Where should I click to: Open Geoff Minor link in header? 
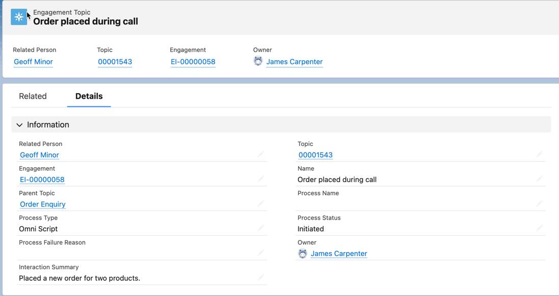point(33,62)
